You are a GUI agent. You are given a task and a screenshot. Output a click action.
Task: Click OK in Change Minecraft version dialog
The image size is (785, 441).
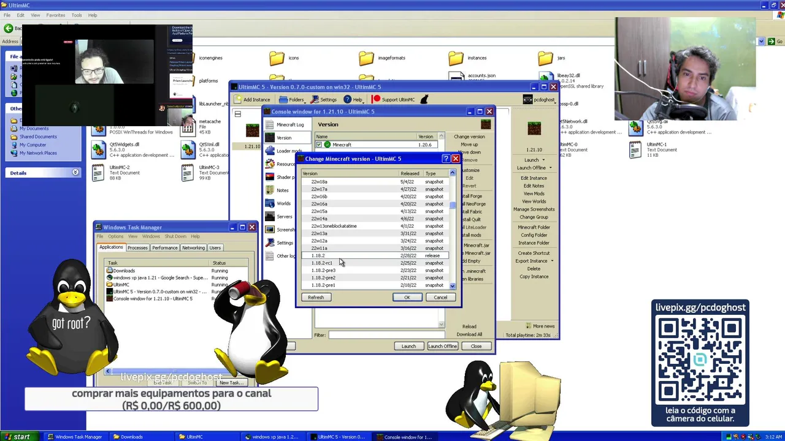(407, 297)
